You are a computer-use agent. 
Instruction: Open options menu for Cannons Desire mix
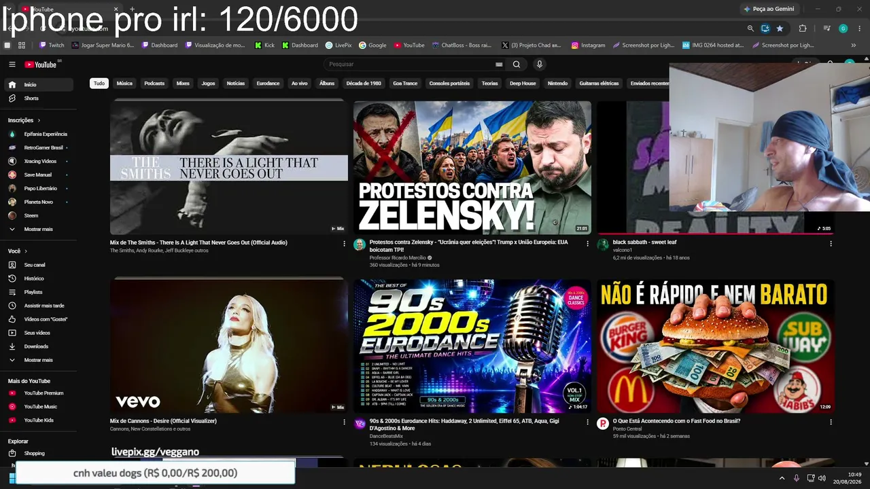344,422
